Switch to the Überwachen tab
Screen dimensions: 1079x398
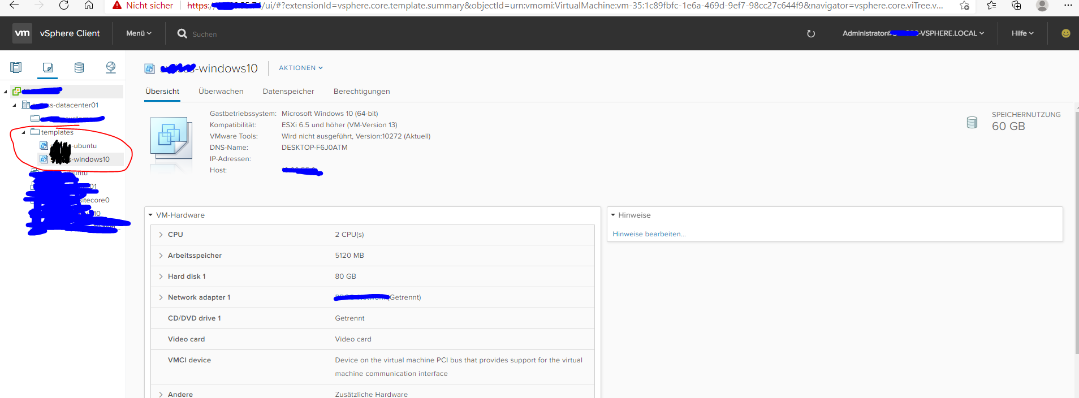click(221, 92)
